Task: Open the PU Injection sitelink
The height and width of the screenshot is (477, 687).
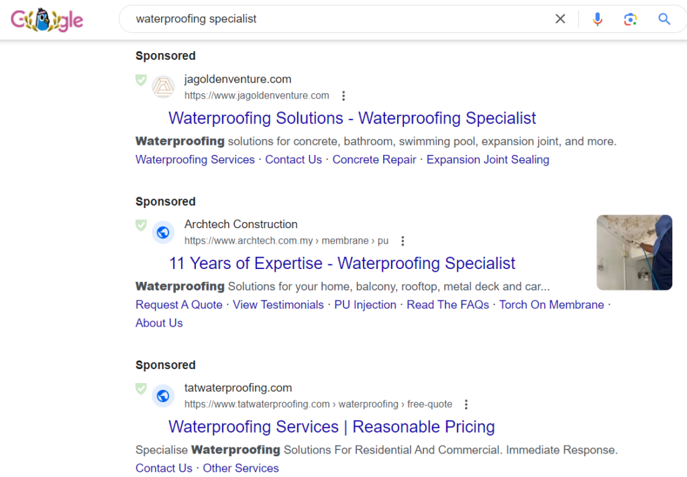Action: pyautogui.click(x=366, y=305)
